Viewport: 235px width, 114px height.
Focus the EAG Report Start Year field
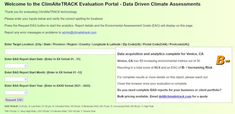tap(14, 93)
